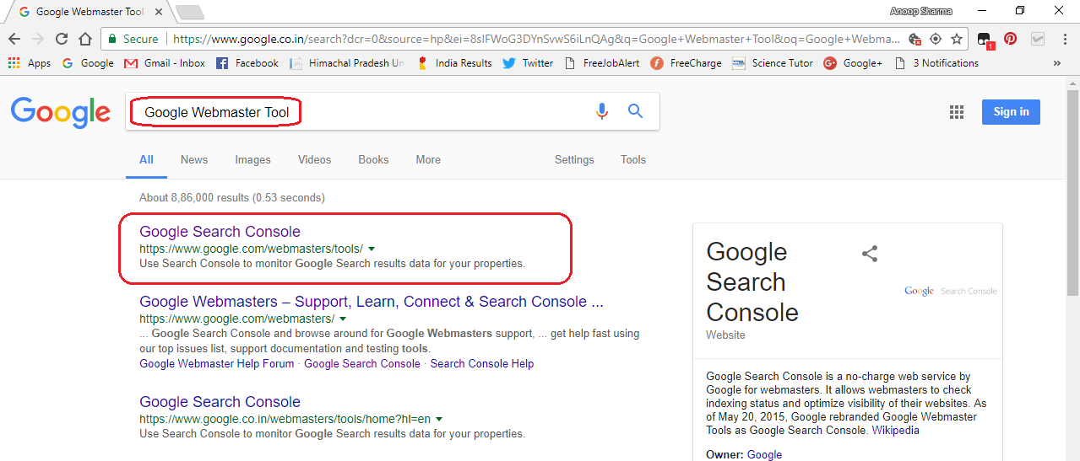Select the All results tab

(x=147, y=159)
